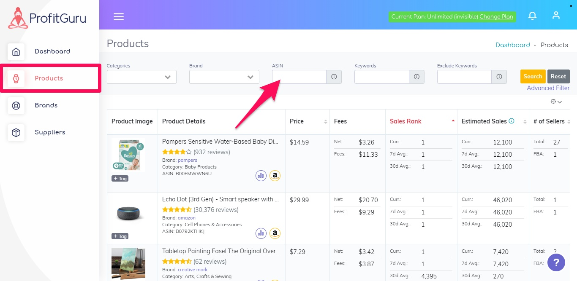Screen dimensions: 577x281
Task: Click the amazon brand link
Action: (x=187, y=218)
